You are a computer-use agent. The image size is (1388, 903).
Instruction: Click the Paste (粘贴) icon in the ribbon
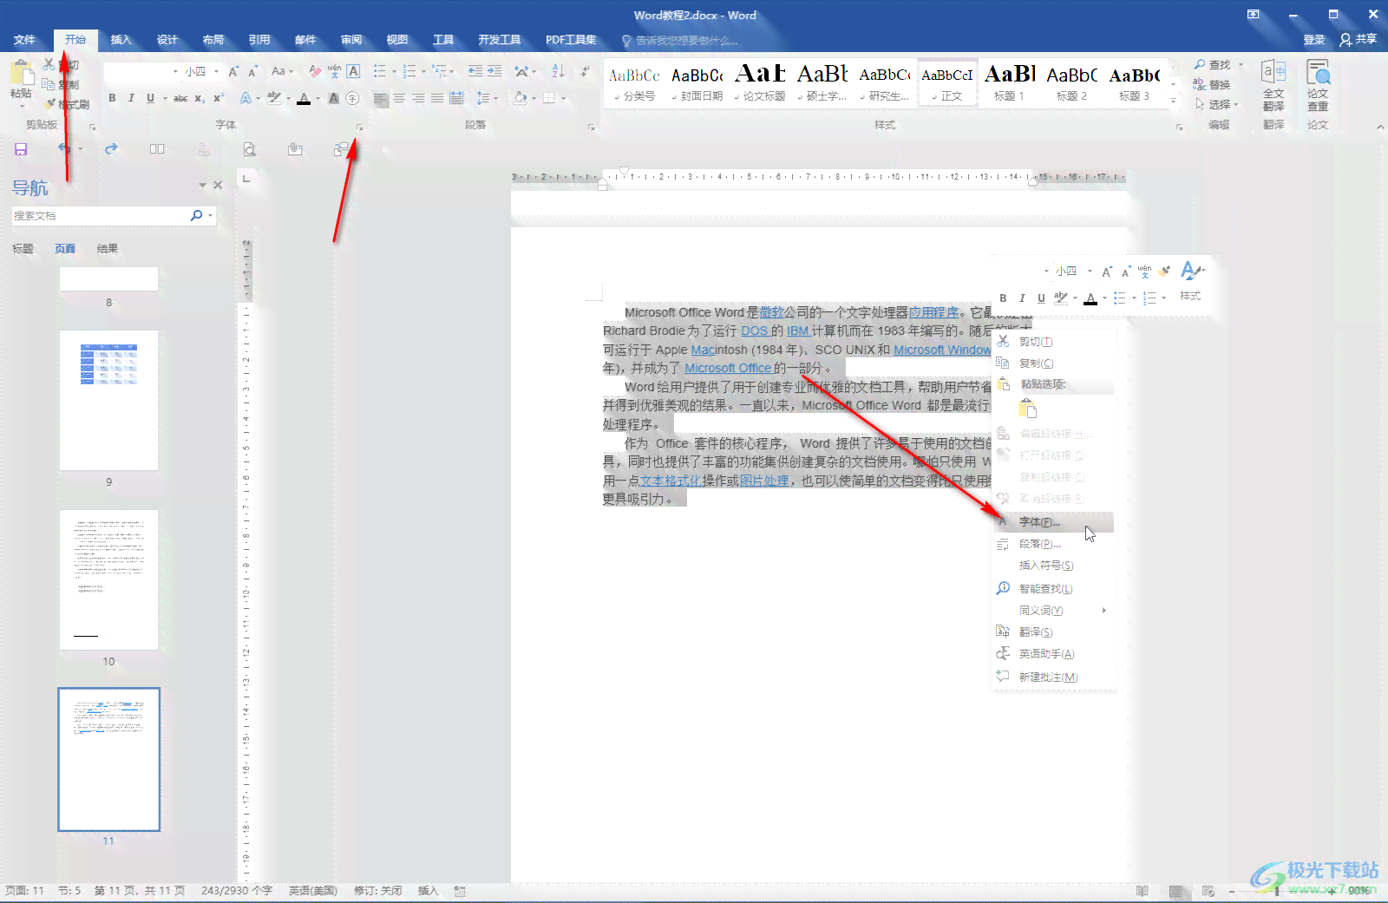[21, 72]
